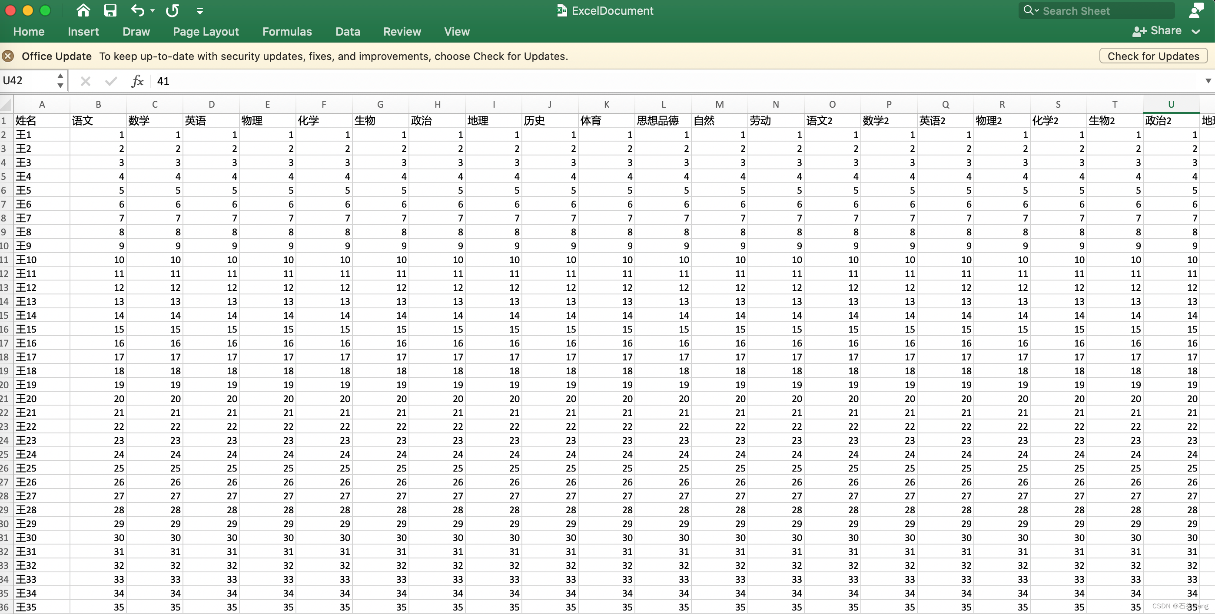Expand the Name Box dropdown U42
This screenshot has height=614, width=1215.
(62, 81)
